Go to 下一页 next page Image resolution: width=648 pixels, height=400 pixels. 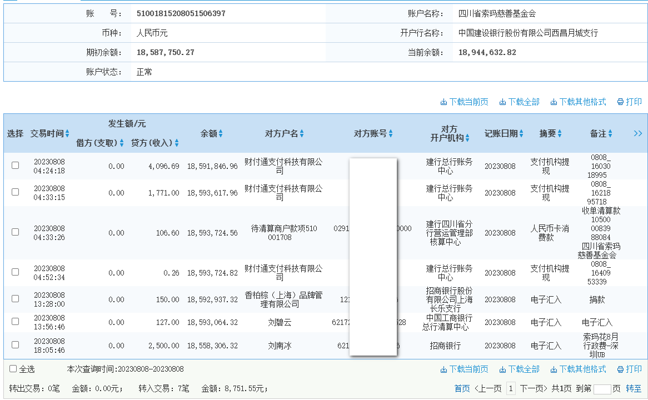coord(534,388)
